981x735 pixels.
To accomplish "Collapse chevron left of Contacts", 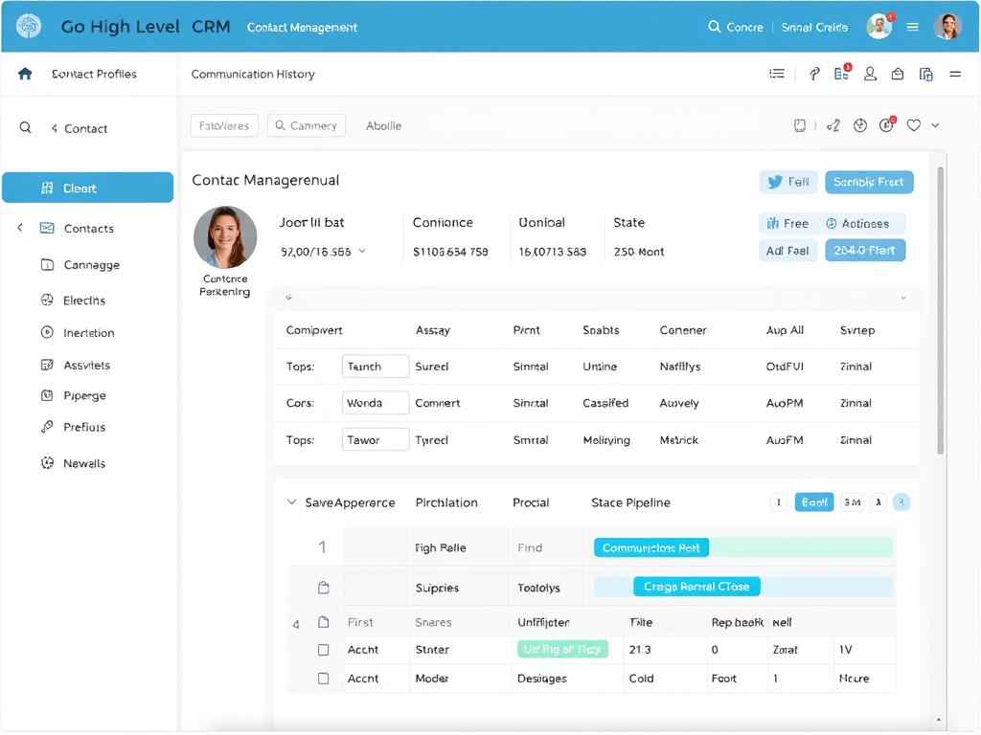I will (20, 228).
